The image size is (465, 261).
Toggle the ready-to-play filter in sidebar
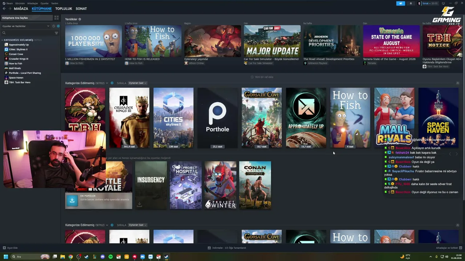point(58,26)
